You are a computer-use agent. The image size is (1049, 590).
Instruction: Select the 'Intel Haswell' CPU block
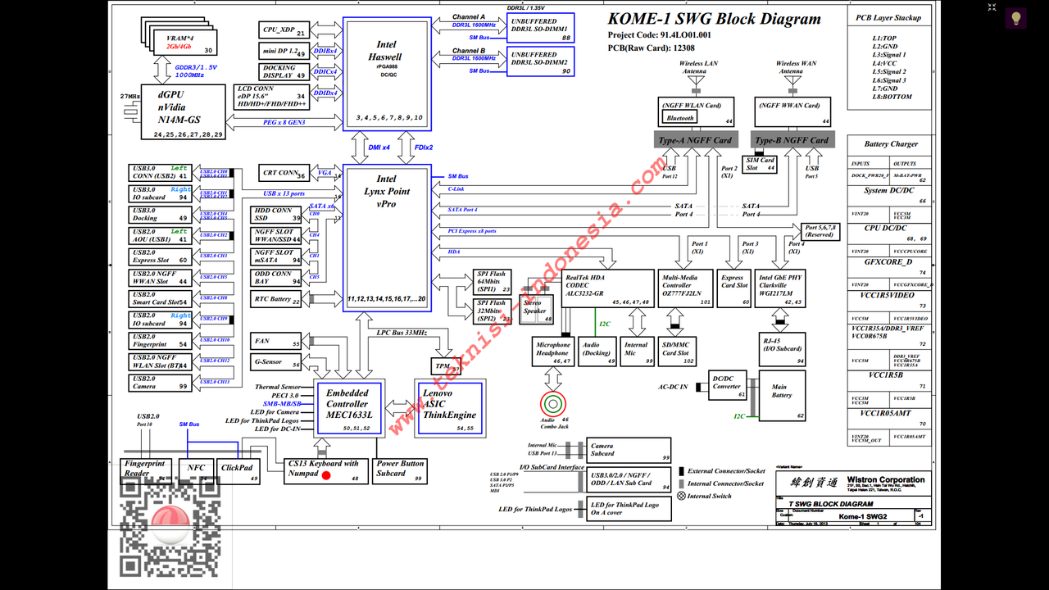pyautogui.click(x=386, y=74)
